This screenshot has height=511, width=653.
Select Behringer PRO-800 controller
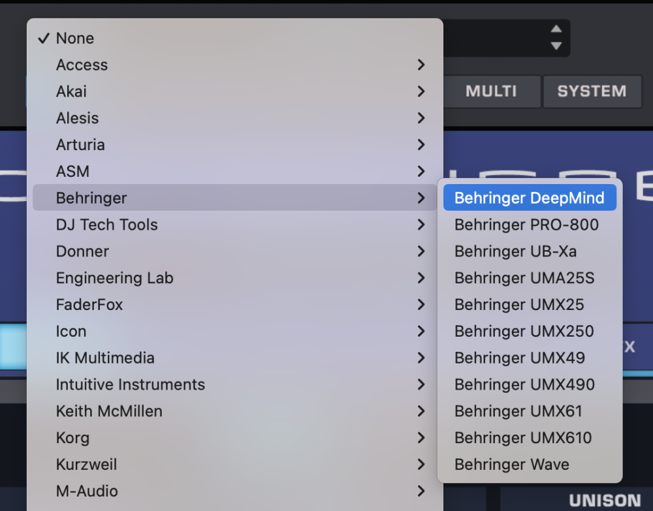pos(526,225)
